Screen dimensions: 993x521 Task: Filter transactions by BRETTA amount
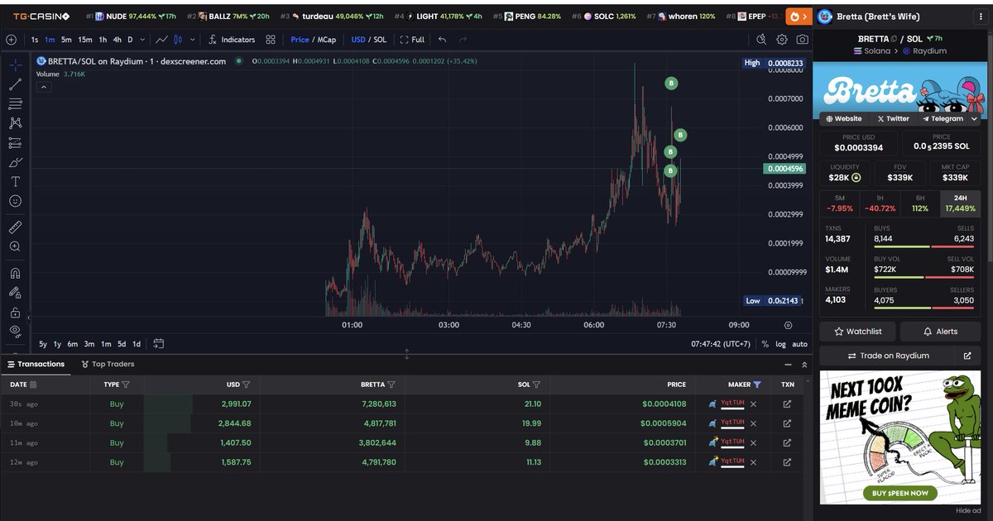pyautogui.click(x=391, y=385)
